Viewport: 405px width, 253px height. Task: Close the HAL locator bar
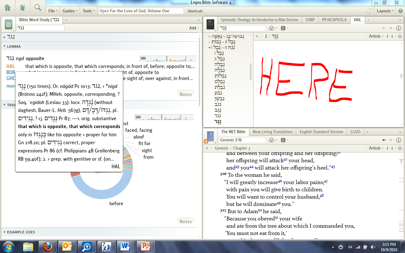tap(400, 36)
